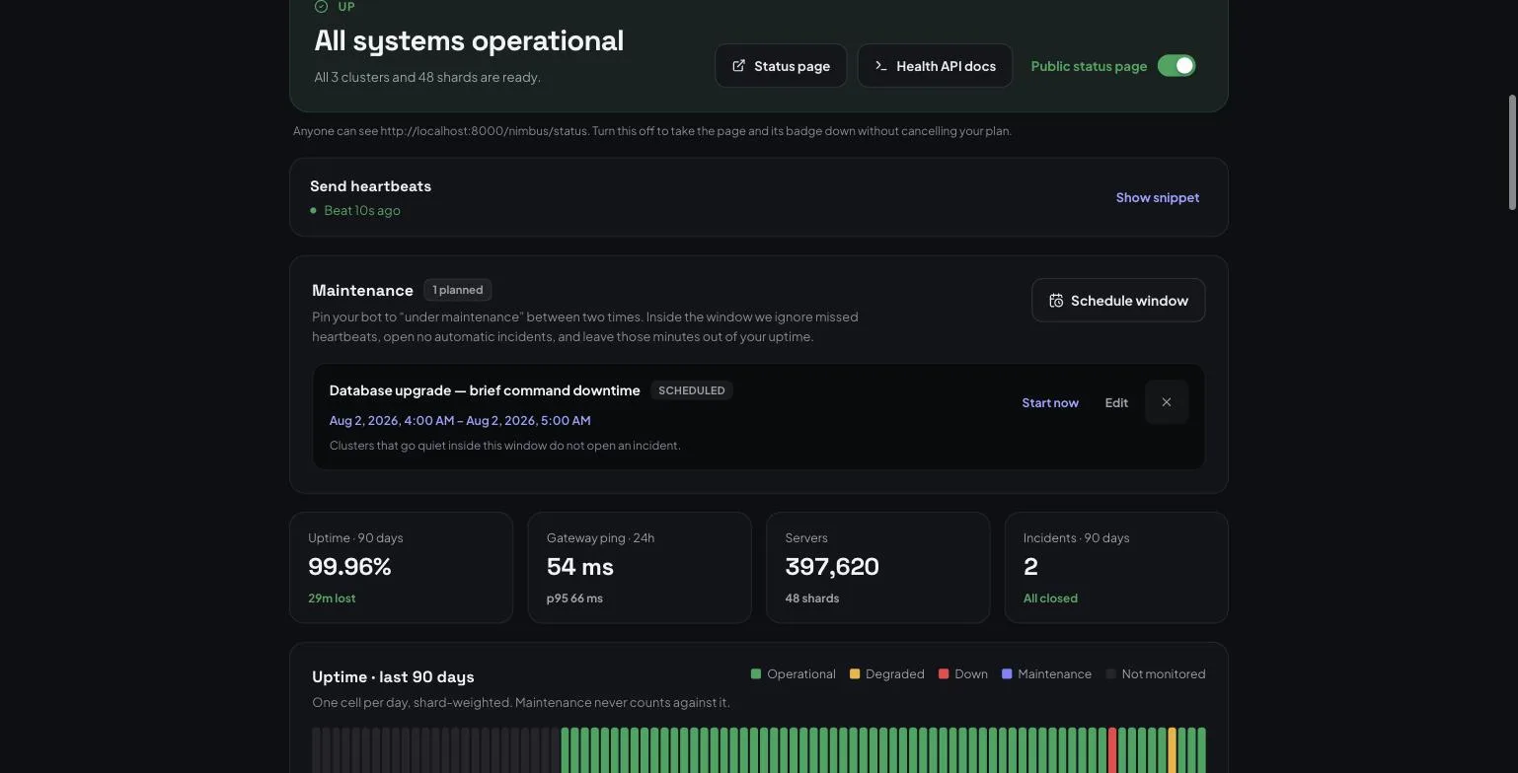Click the '48 shards' text under Servers
This screenshot has height=773, width=1518.
pos(812,598)
